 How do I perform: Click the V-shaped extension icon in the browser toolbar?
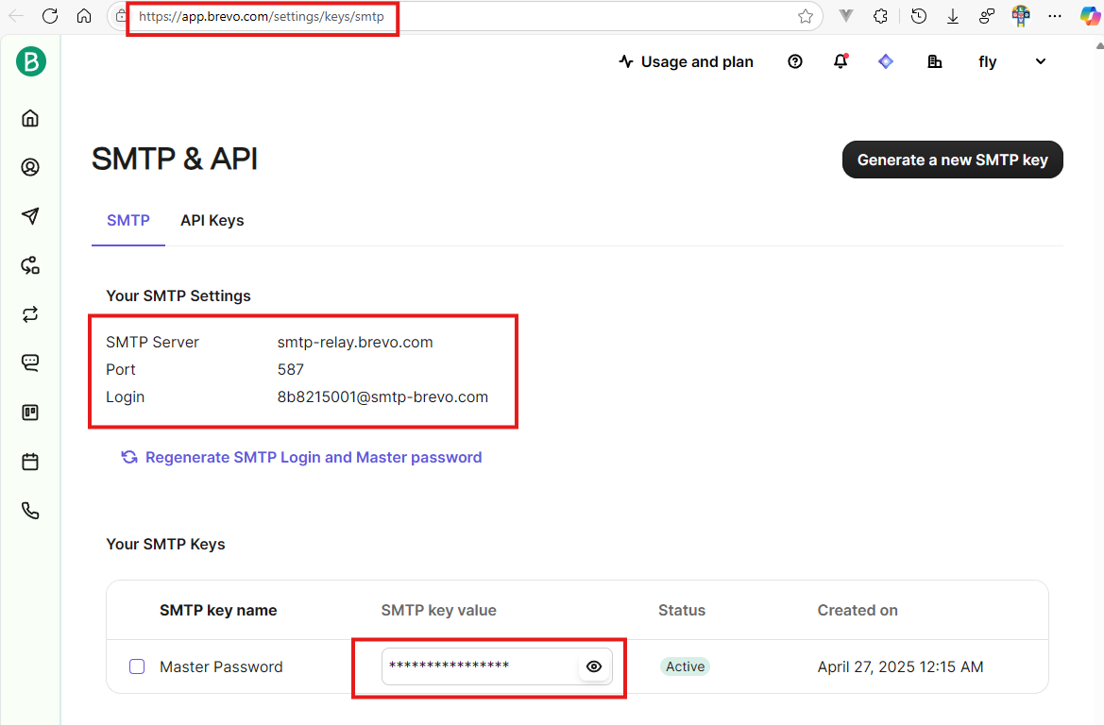[x=845, y=16]
